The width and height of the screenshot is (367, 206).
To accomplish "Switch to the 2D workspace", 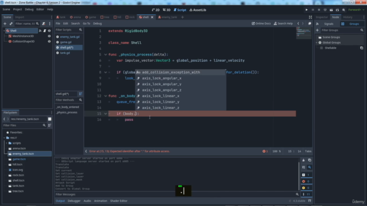I will click(155, 10).
